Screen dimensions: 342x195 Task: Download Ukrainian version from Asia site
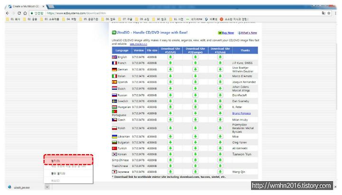220,136
